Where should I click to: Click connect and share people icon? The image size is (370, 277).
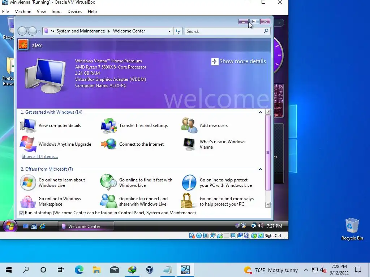[x=108, y=201]
